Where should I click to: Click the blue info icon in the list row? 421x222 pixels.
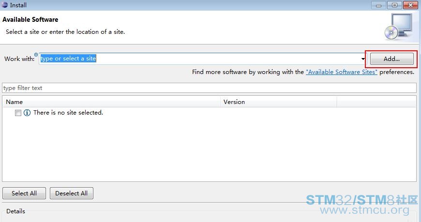(27, 113)
